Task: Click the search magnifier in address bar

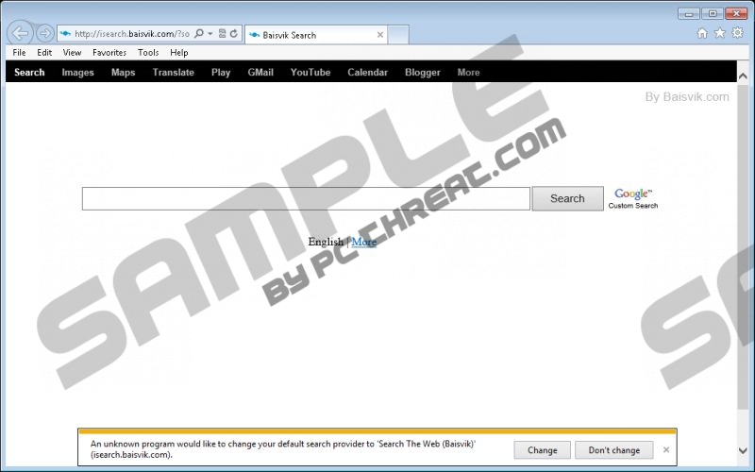Action: 199,33
